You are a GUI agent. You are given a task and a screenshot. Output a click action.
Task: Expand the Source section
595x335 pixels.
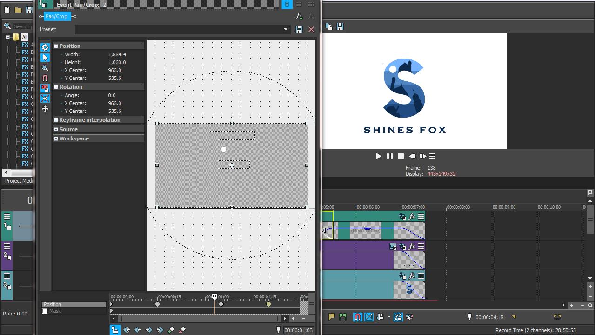pos(55,129)
